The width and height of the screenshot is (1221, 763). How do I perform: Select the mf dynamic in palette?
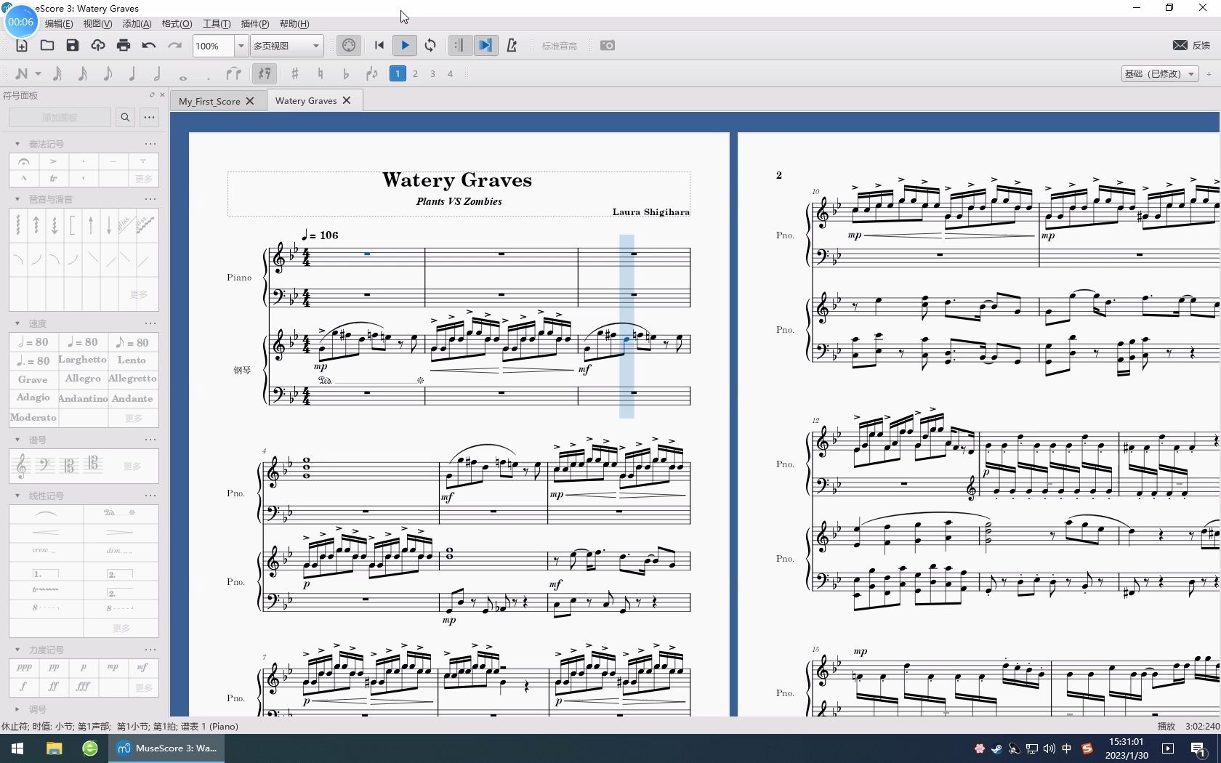142,667
